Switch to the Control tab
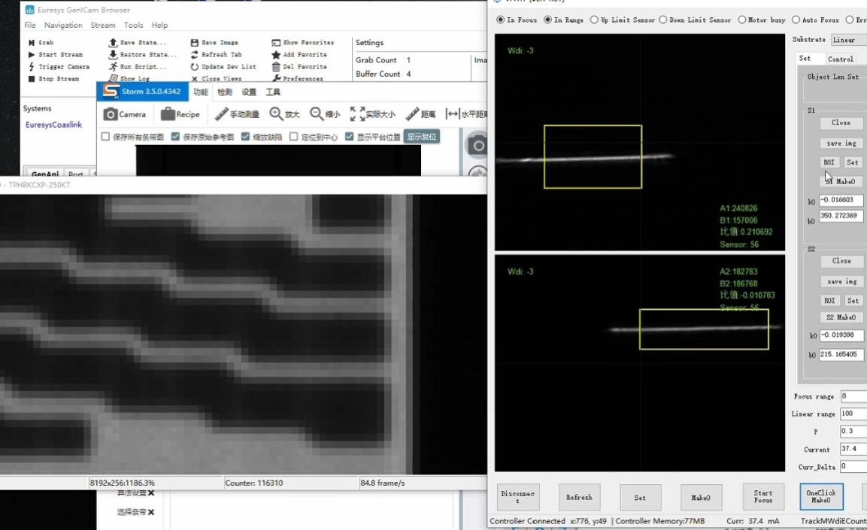This screenshot has height=530, width=867. click(x=840, y=59)
